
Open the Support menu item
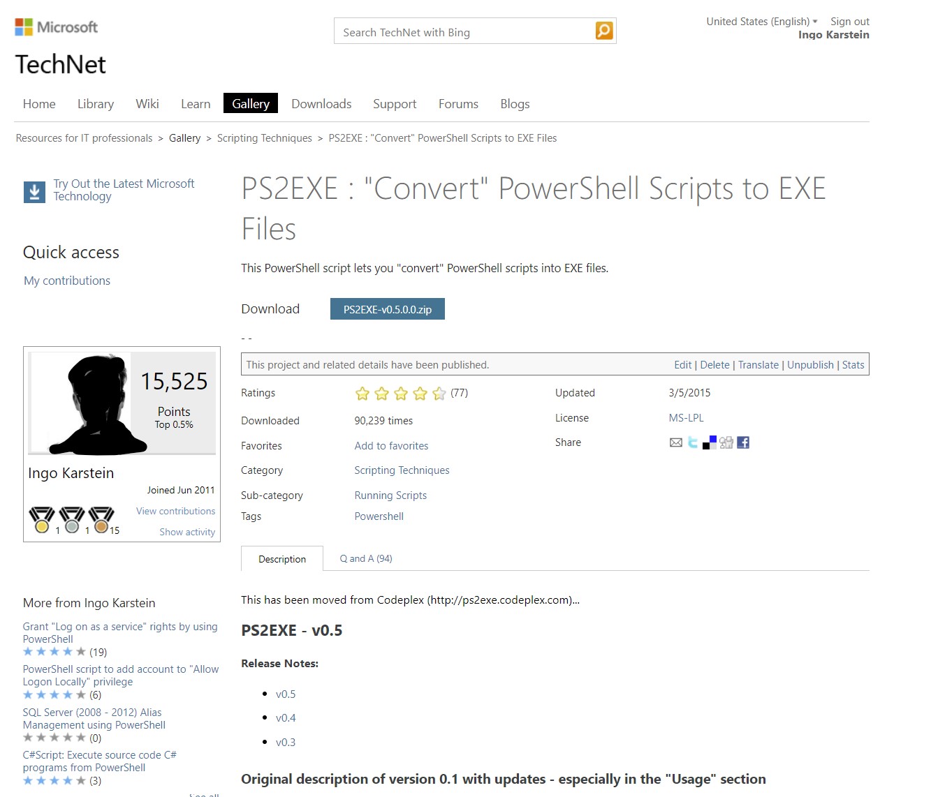(395, 104)
